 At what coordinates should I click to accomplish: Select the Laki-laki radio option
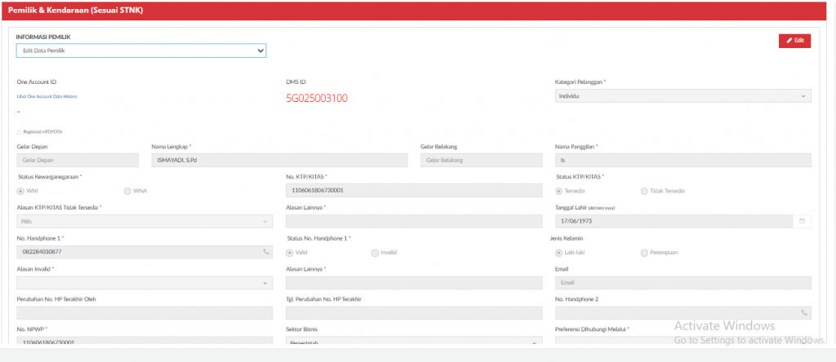point(559,252)
